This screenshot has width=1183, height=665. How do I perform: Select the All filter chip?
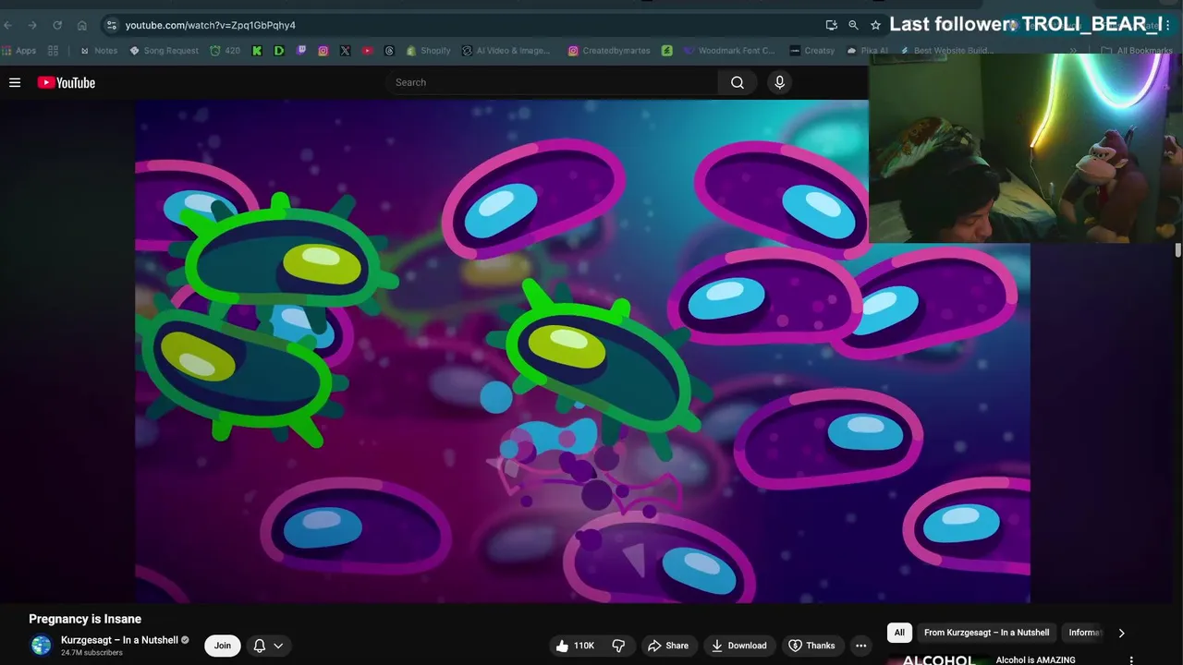[899, 633]
